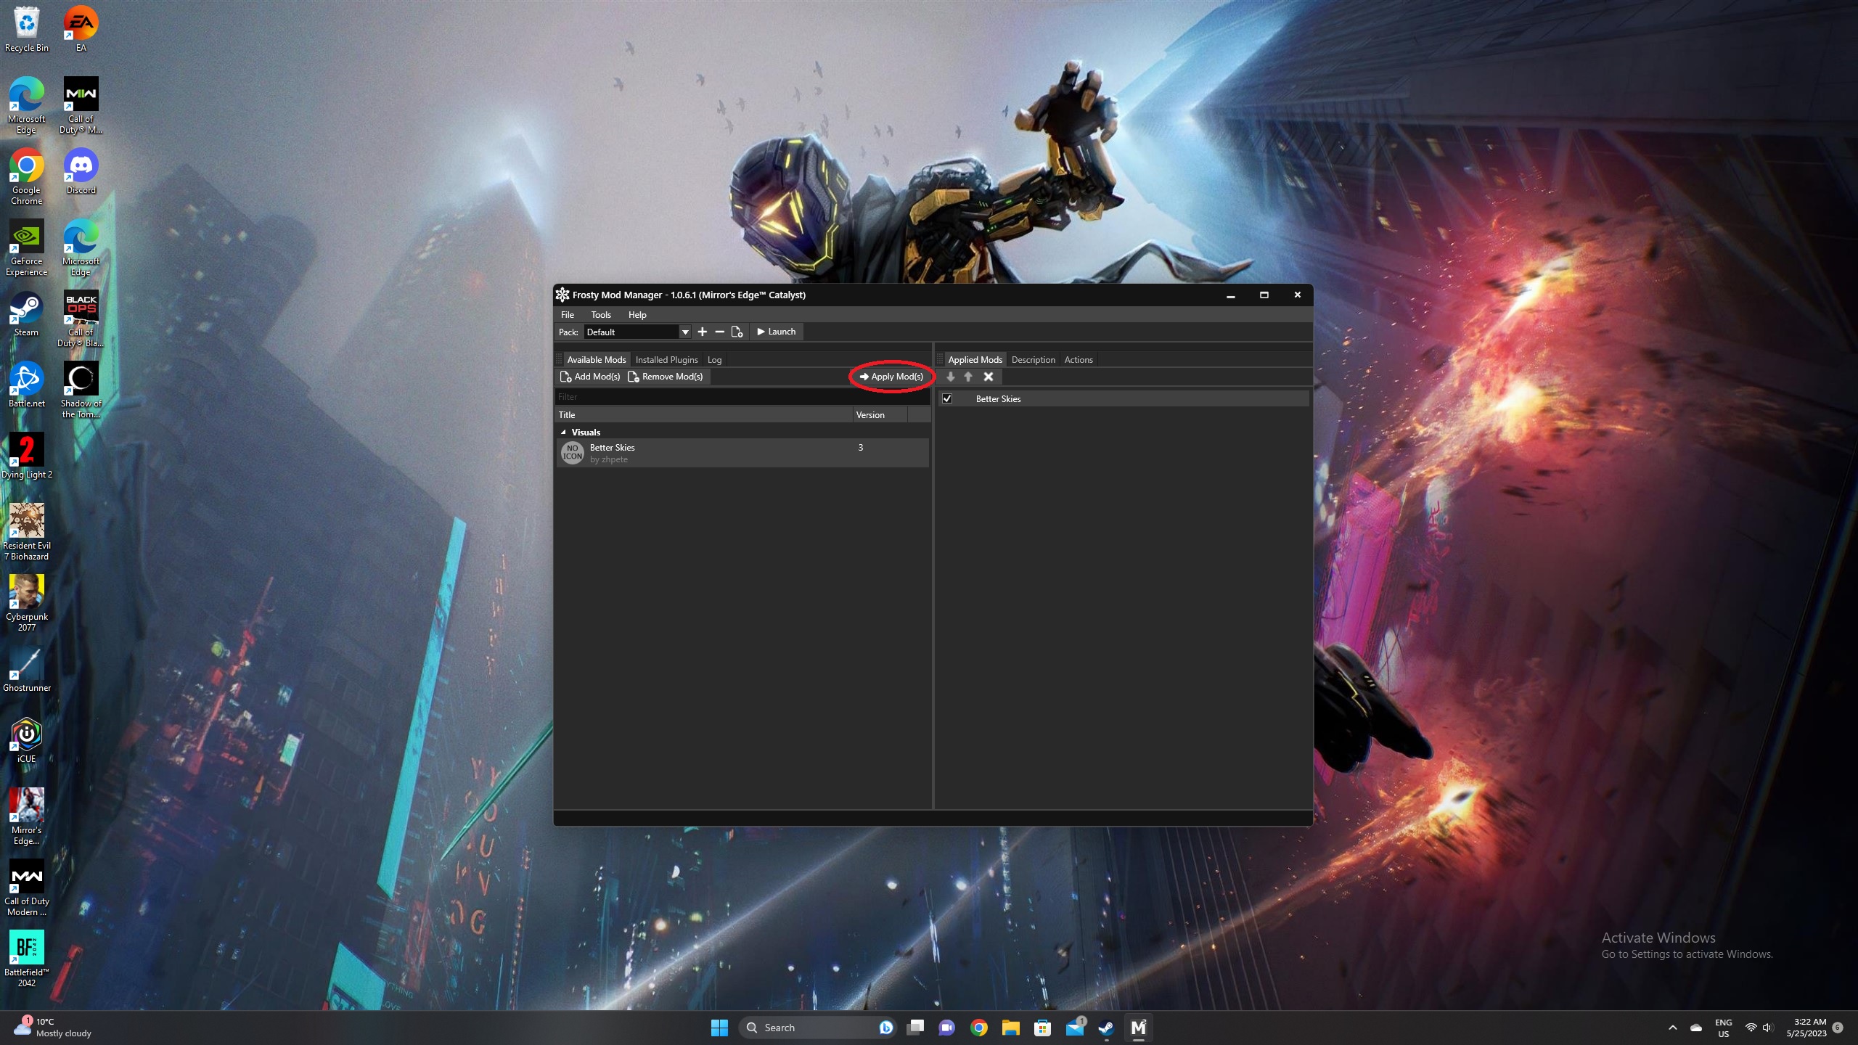The width and height of the screenshot is (1858, 1045).
Task: Open the Pack Default dropdown
Action: click(684, 332)
